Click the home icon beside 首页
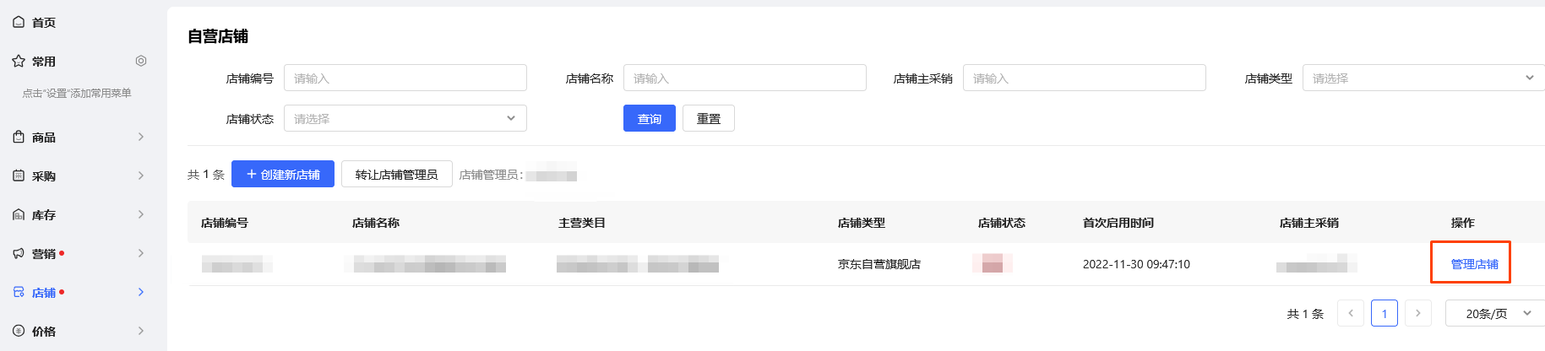This screenshot has height=351, width=1545. click(19, 22)
